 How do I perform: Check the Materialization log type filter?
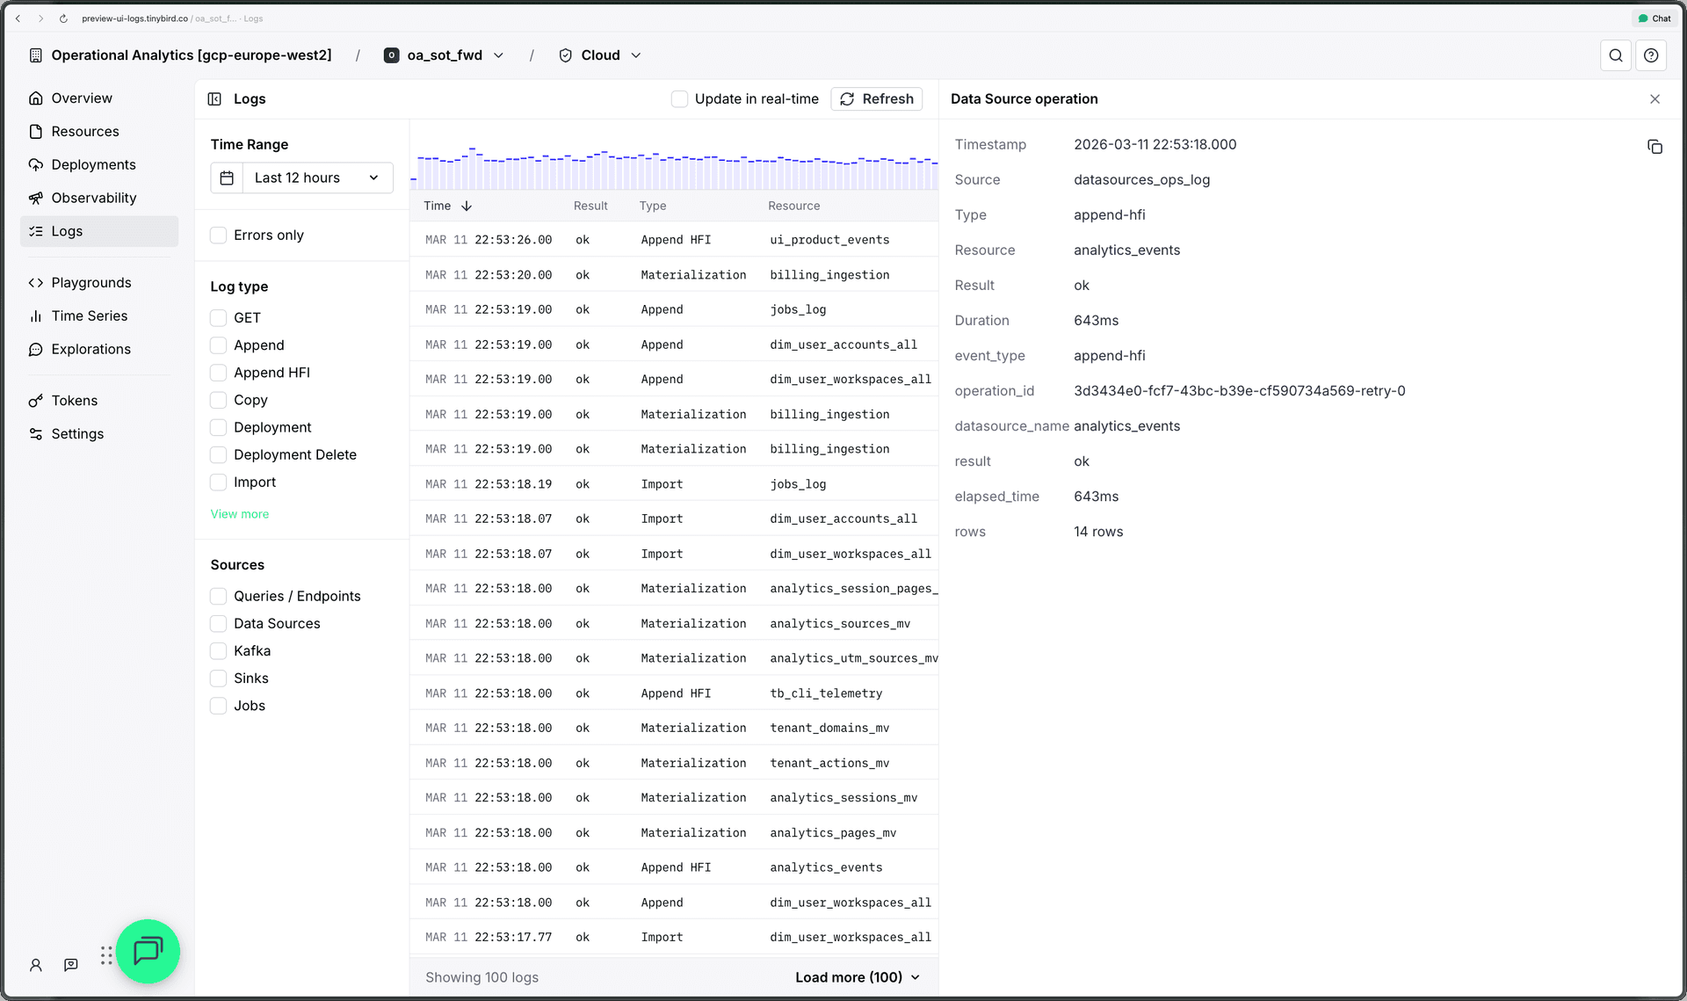pos(239,513)
